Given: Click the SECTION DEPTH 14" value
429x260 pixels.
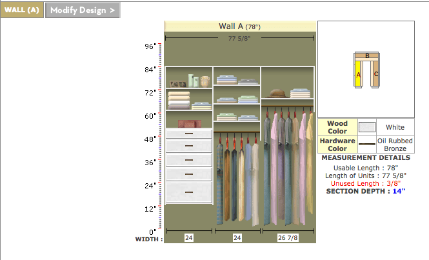Looking at the screenshot, I should click(399, 191).
